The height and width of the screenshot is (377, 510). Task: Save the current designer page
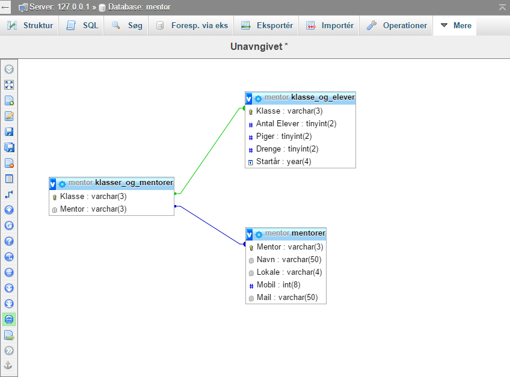(x=9, y=132)
